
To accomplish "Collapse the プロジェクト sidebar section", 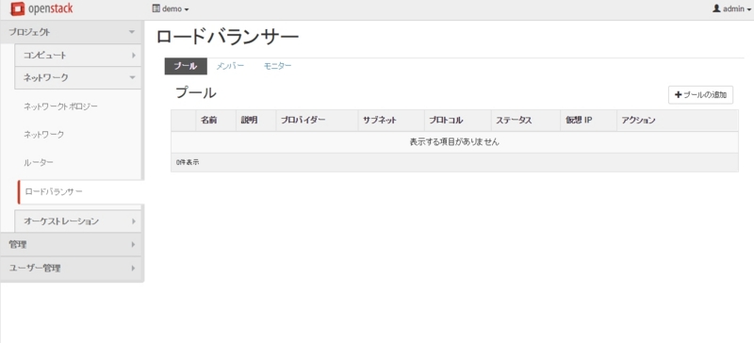I will (72, 32).
